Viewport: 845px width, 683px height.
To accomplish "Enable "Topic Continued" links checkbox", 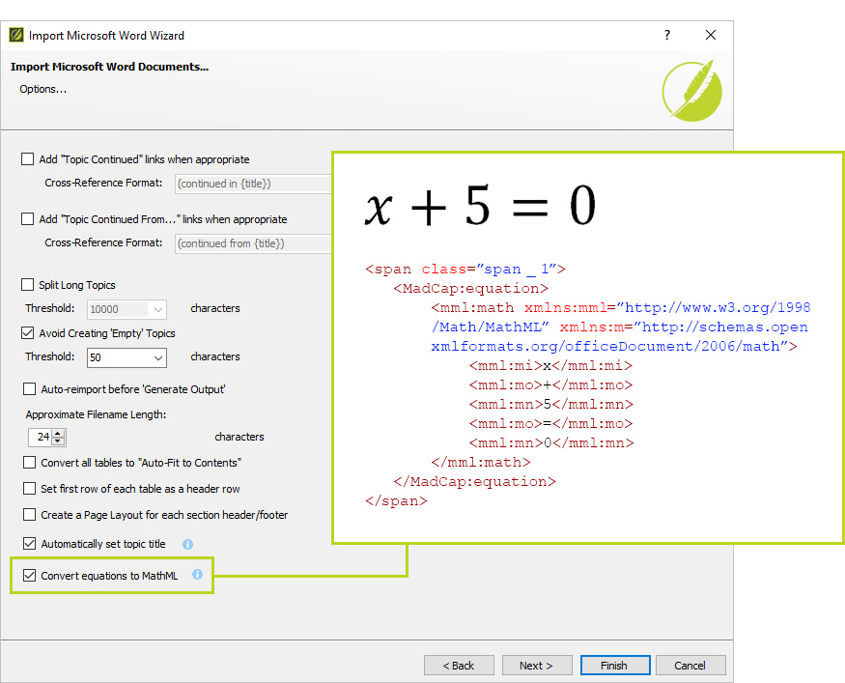I will coord(27,159).
